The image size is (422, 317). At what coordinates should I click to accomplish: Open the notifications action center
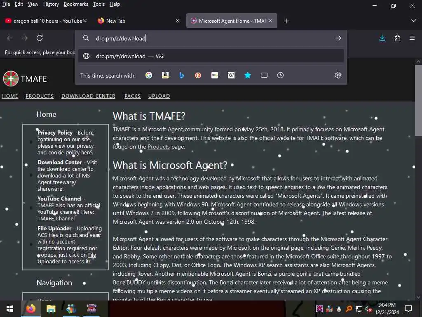tap(408, 309)
